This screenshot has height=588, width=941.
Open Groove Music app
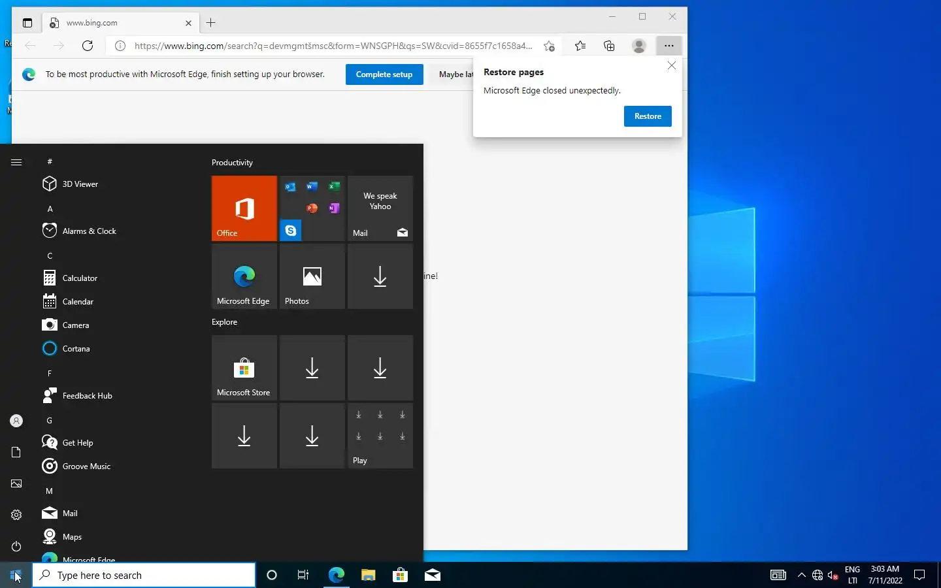click(118, 466)
